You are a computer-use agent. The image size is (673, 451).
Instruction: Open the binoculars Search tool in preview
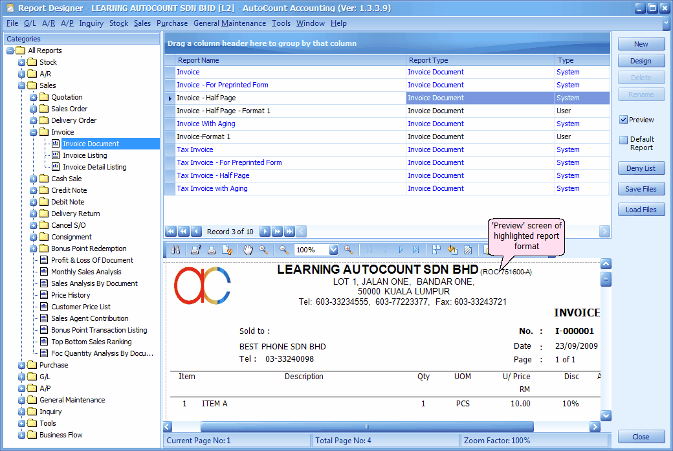[x=175, y=250]
